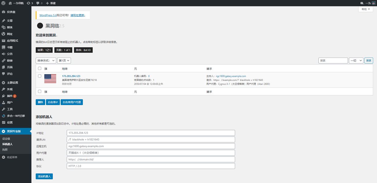Open the home icon for 一为导航 site

tap(10, 3)
